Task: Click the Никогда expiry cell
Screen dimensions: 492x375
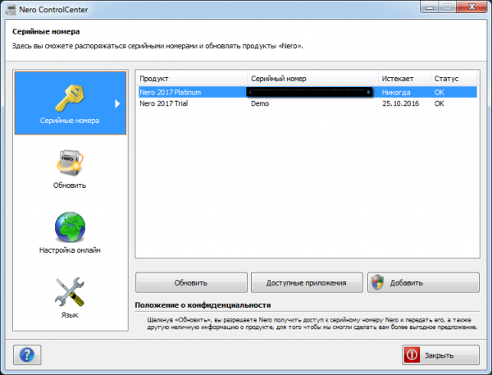Action: [396, 93]
